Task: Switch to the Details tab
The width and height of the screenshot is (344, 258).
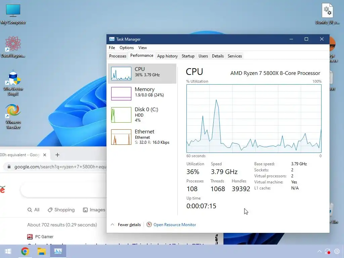Action: (x=218, y=56)
